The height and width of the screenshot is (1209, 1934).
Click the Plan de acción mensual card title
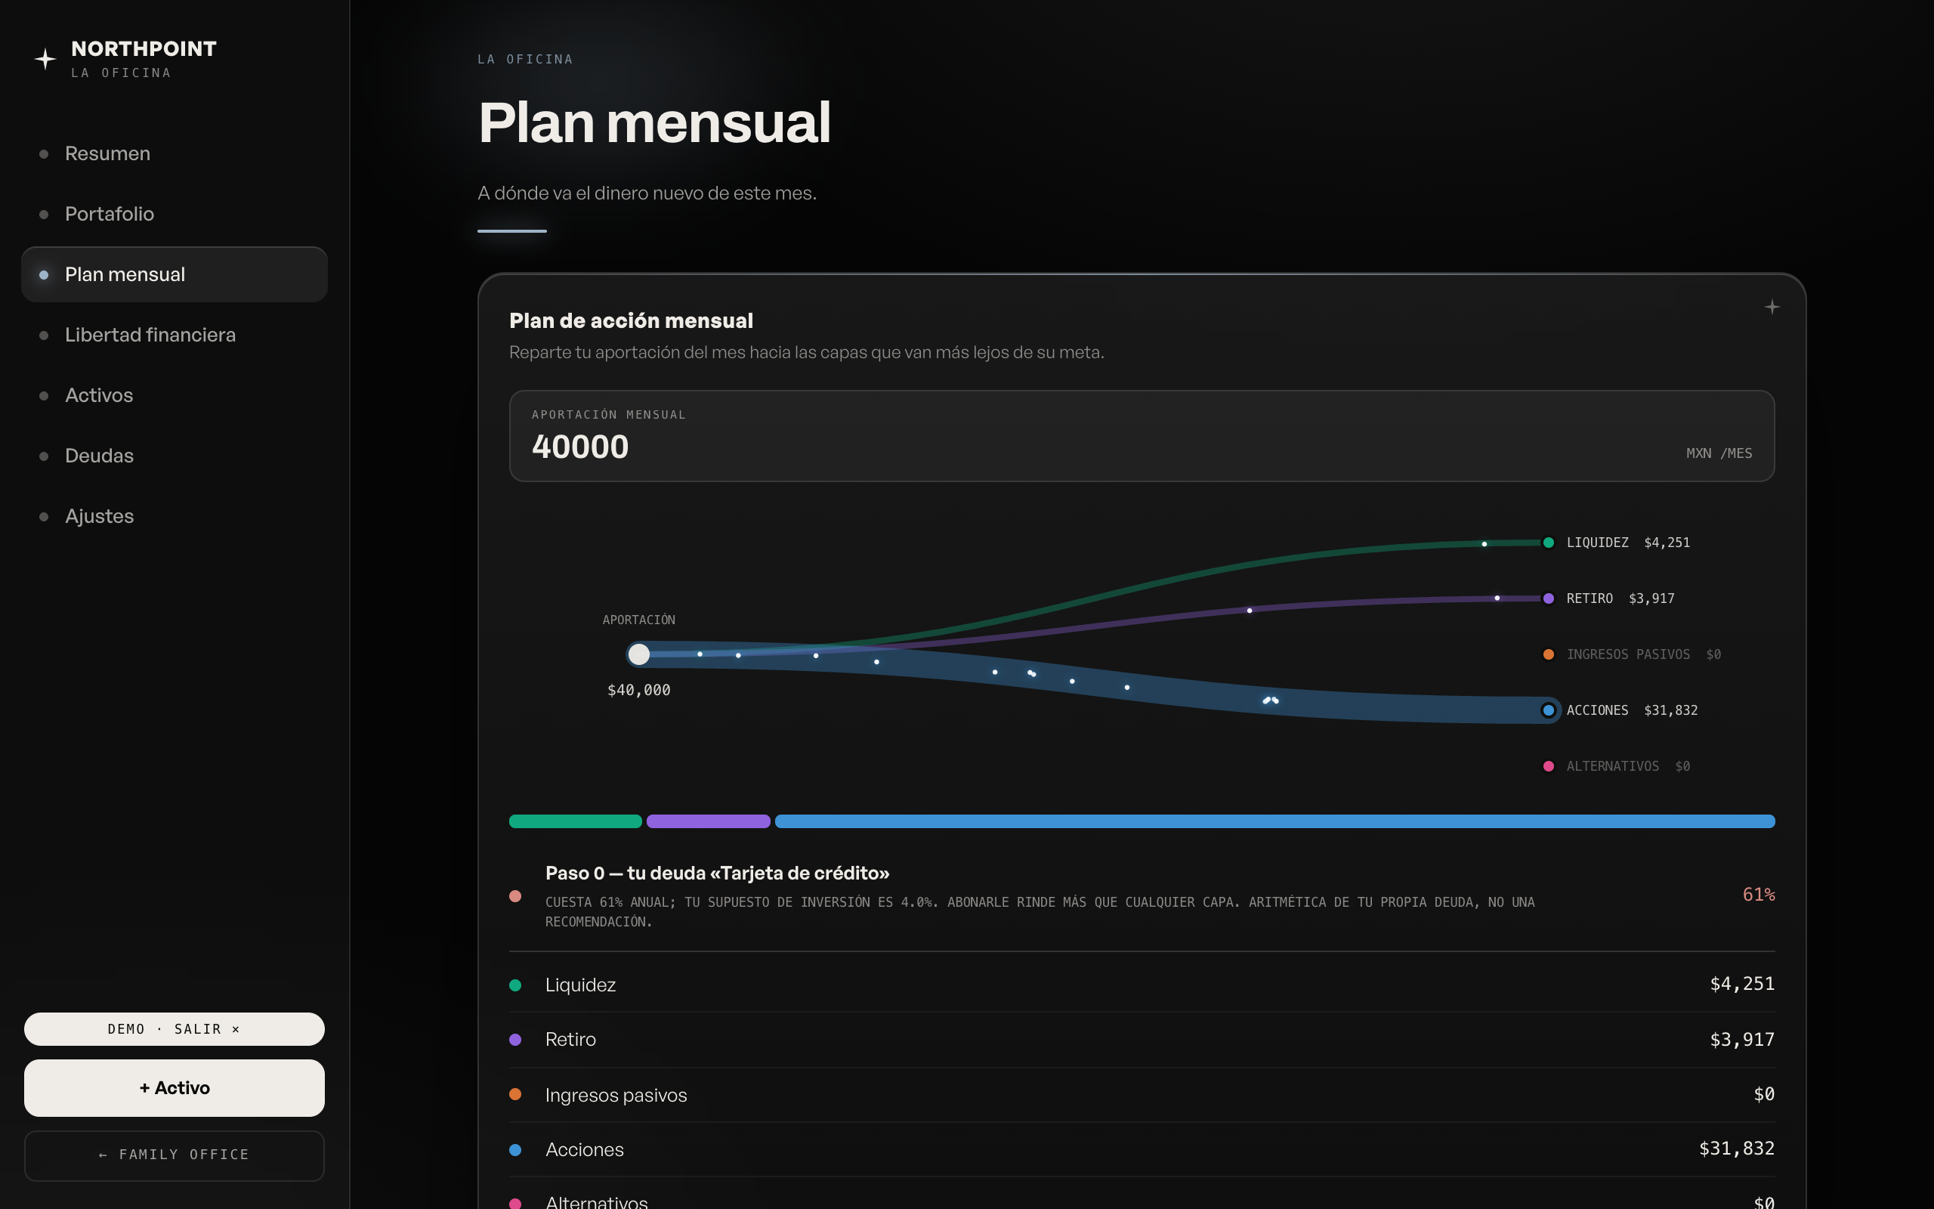click(631, 320)
